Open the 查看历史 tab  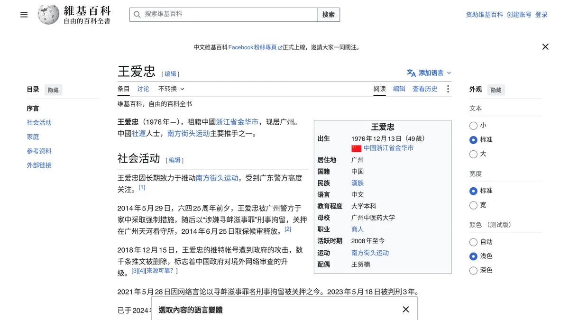pos(425,89)
